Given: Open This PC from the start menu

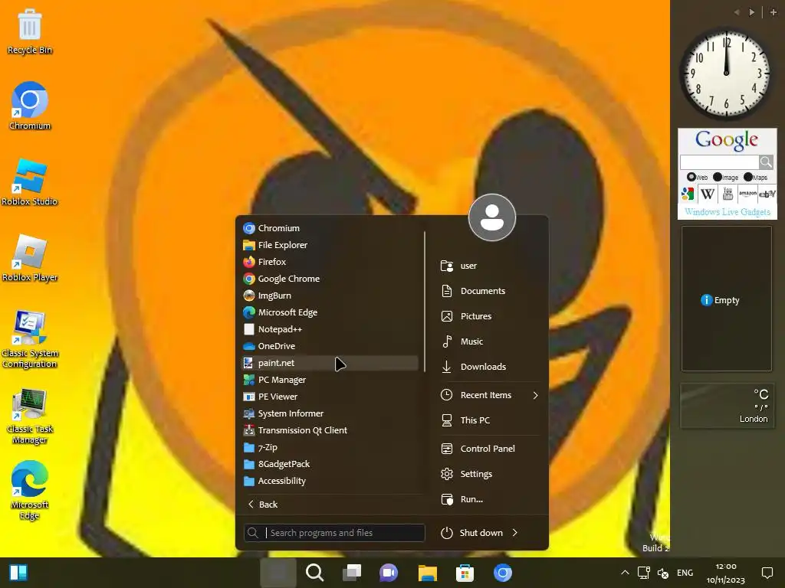Looking at the screenshot, I should point(489,420).
